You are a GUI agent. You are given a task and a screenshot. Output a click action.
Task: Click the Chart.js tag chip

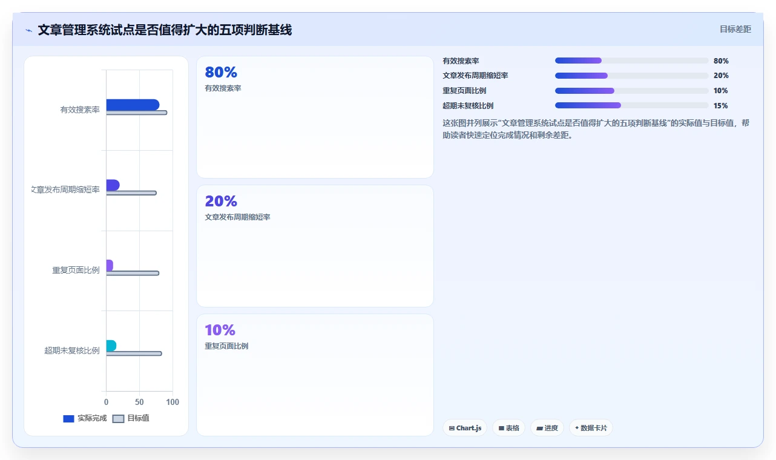pos(465,428)
